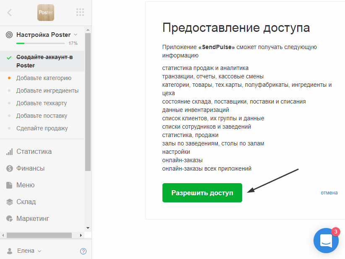
Task: Click the sidebar horizontal scrollbar thumb
Action: tap(39, 235)
